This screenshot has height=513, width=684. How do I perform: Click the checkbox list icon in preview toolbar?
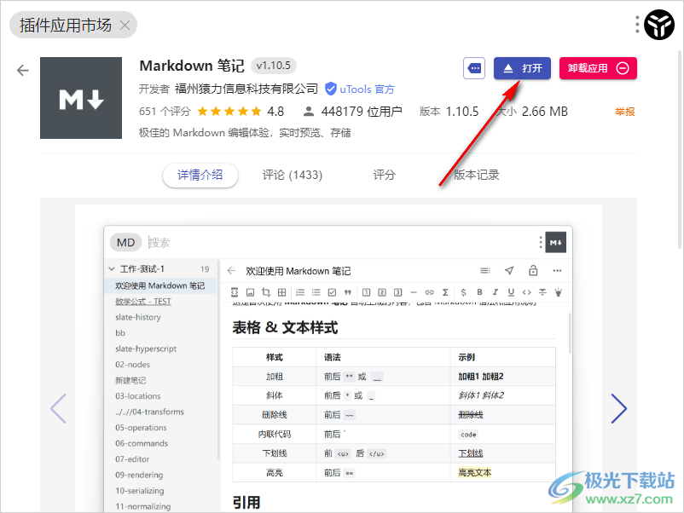332,292
